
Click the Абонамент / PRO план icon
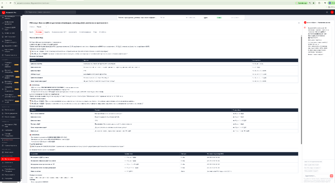coord(3,125)
